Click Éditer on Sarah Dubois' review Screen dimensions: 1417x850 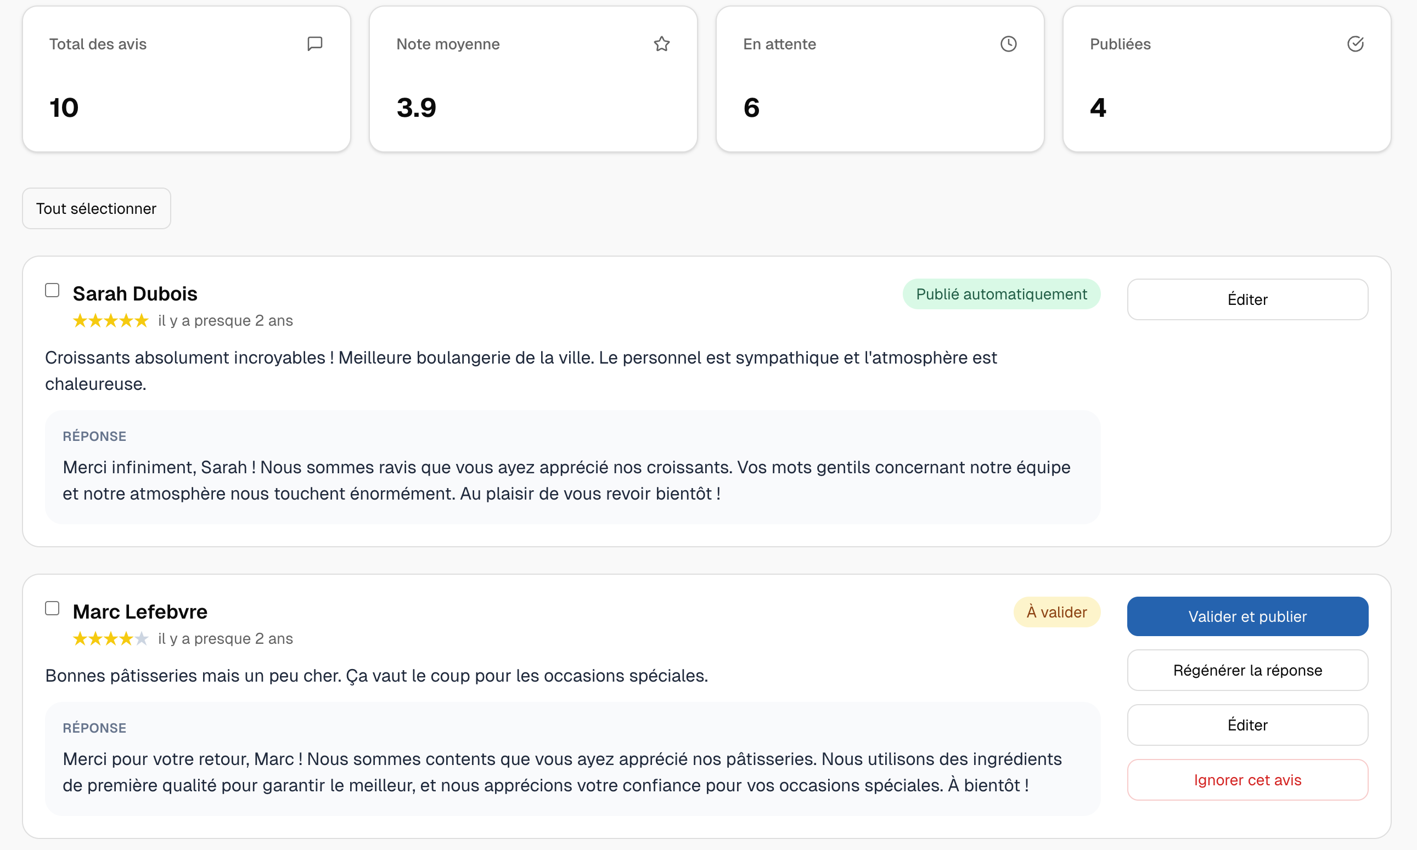pyautogui.click(x=1247, y=299)
